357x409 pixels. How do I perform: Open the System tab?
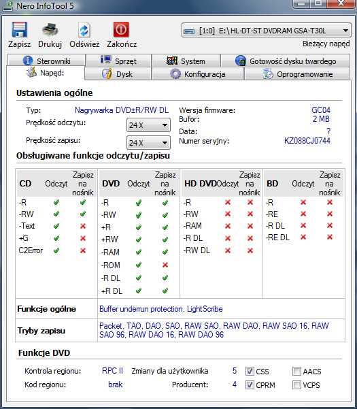(186, 61)
